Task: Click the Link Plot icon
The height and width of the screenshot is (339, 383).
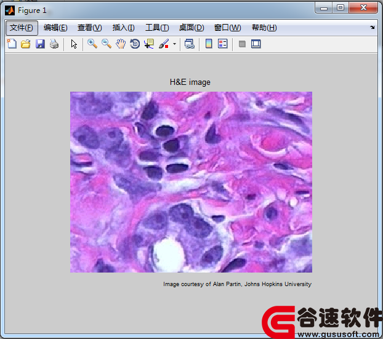Action: click(x=190, y=44)
